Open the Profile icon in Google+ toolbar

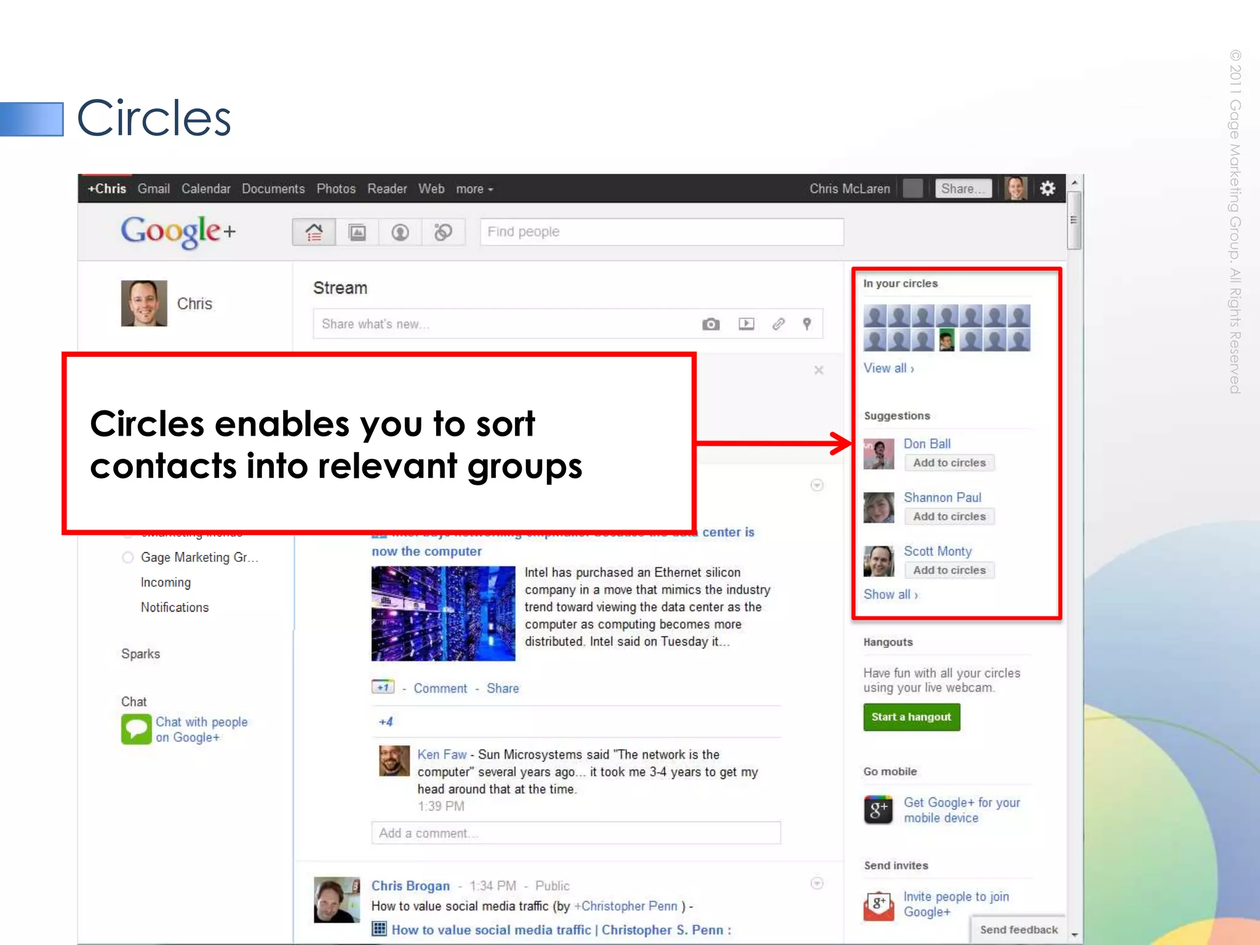[401, 232]
